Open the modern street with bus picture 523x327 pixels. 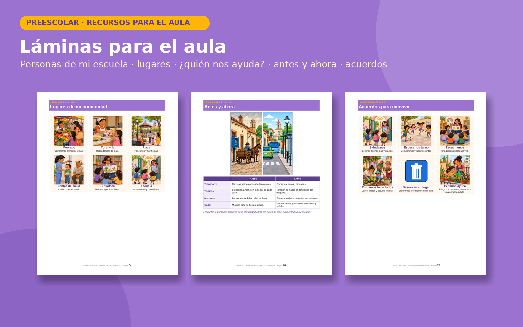[x=278, y=143]
